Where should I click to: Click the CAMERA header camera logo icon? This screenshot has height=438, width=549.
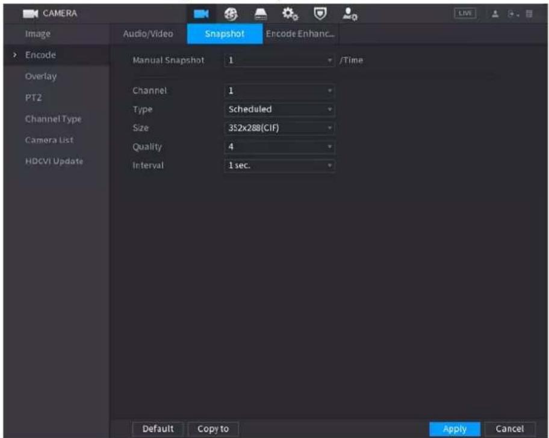click(31, 14)
